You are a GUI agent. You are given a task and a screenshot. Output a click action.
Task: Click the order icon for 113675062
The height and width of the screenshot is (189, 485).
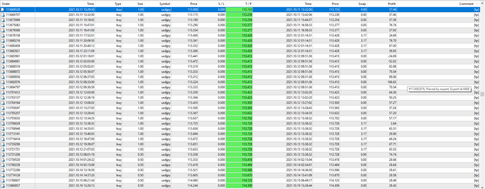pos(3,25)
